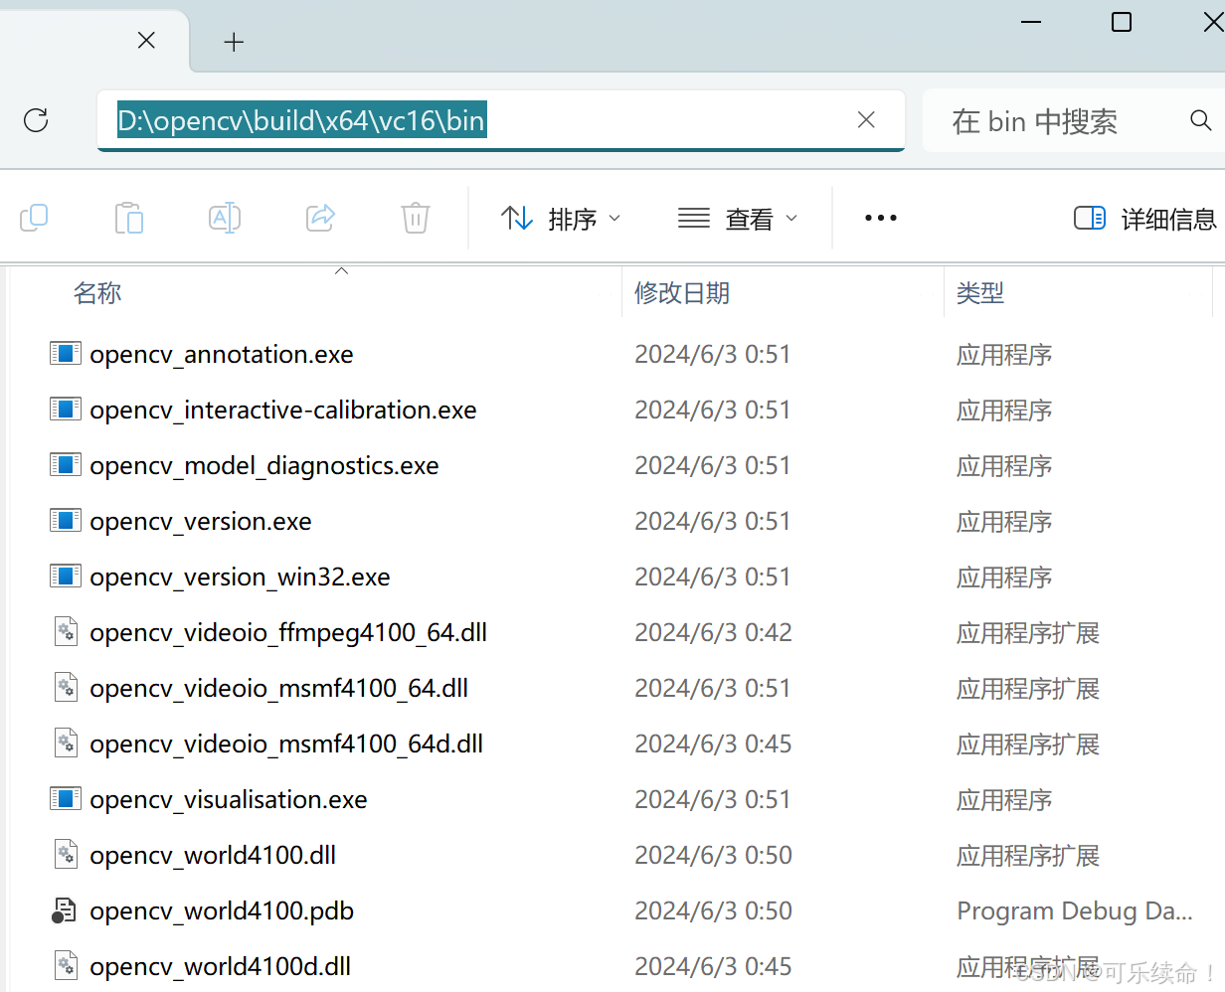The width and height of the screenshot is (1225, 992).
Task: Click the file name opencv_videoio_ffmpeg4100_64.dll
Action: pyautogui.click(x=288, y=633)
